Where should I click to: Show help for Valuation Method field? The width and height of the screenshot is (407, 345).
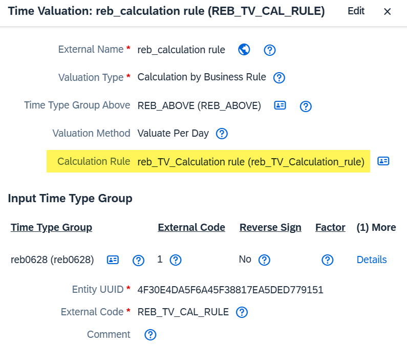222,134
